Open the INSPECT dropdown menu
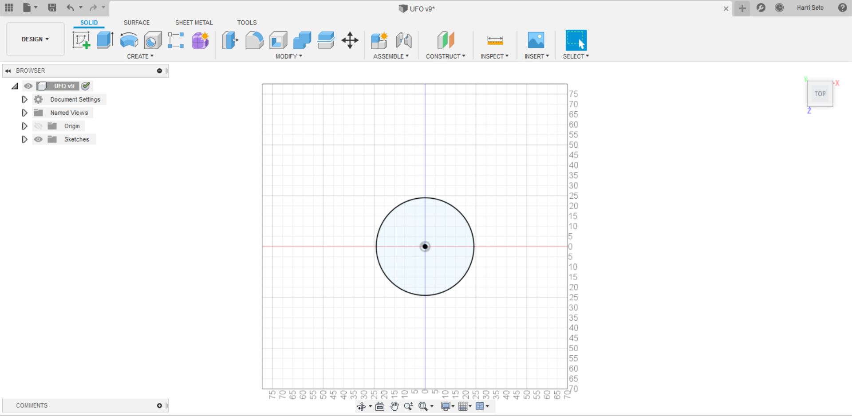 495,56
